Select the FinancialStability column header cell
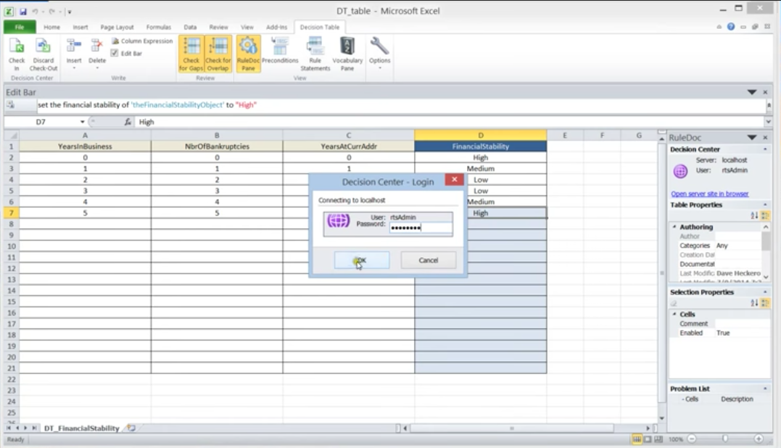The height and width of the screenshot is (448, 781). (x=481, y=147)
